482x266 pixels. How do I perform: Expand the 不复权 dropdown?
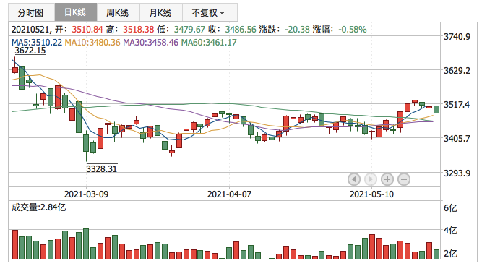click(x=210, y=12)
